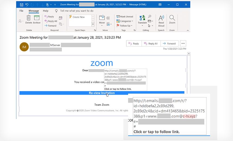Collapse the ribbon with the chevron

pyautogui.click(x=188, y=30)
